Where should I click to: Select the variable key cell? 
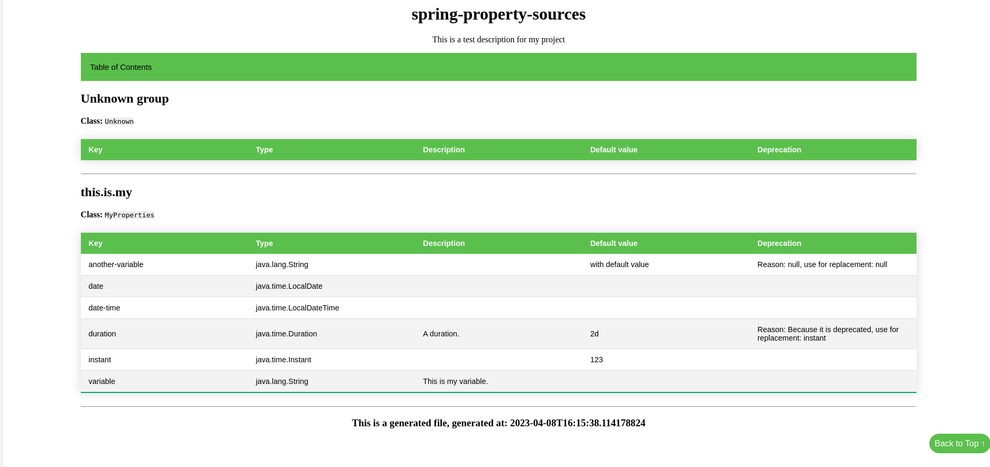(x=164, y=381)
